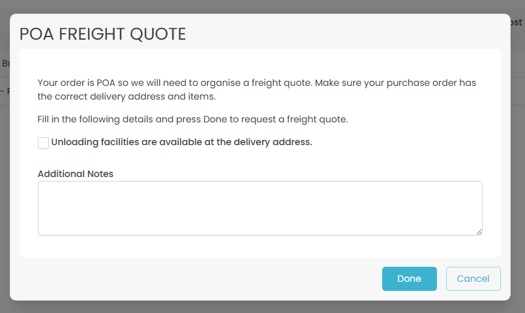Click the partially hidden 'ost' text top-right

pos(517,22)
